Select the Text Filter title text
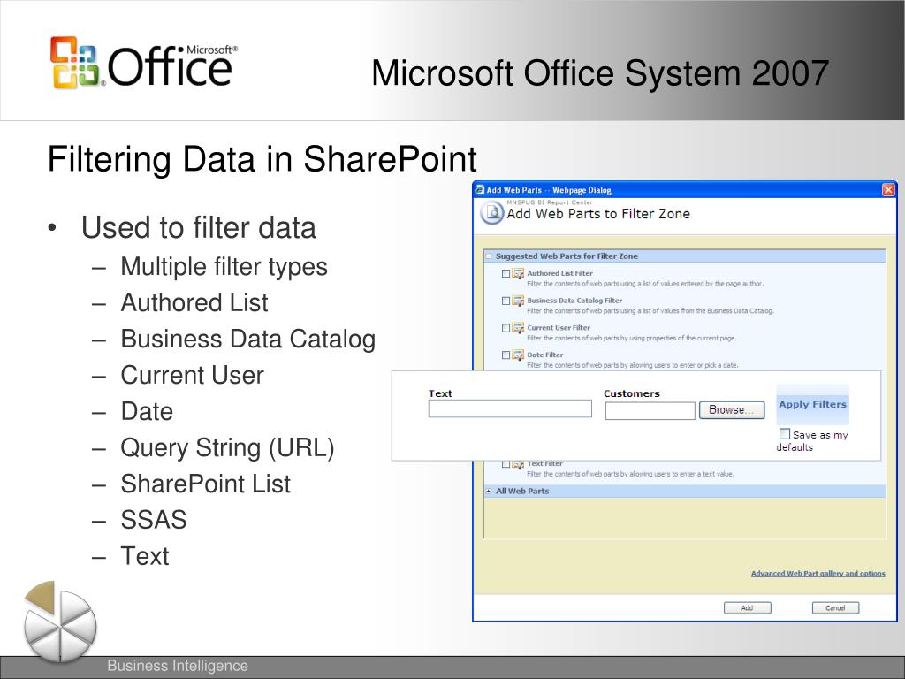The height and width of the screenshot is (679, 905). coord(544,463)
